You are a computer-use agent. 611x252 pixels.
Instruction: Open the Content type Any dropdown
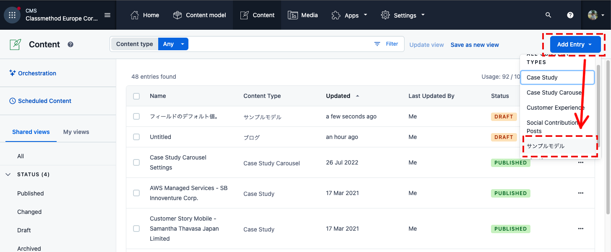[x=173, y=44]
